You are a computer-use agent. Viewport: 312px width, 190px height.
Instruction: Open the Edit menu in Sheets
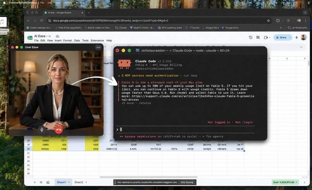[43, 41]
